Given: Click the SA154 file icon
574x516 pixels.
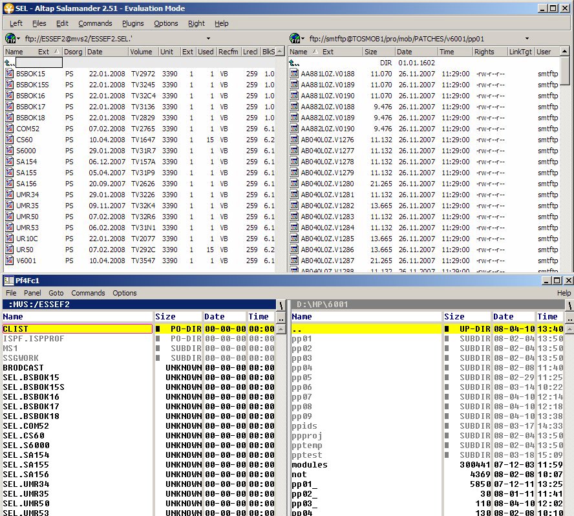Looking at the screenshot, I should 10,162.
